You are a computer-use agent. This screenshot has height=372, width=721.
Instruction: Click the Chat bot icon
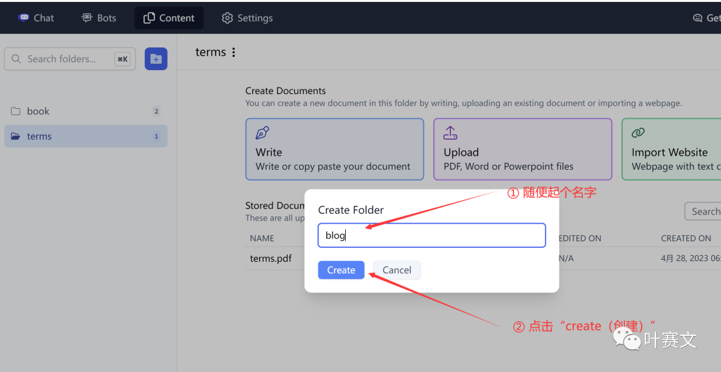click(24, 18)
